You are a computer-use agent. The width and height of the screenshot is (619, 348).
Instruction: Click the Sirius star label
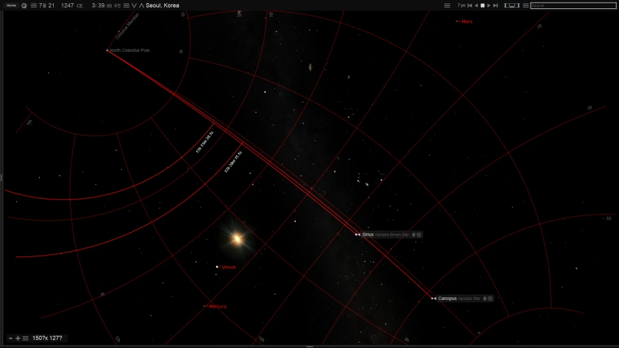pyautogui.click(x=368, y=235)
